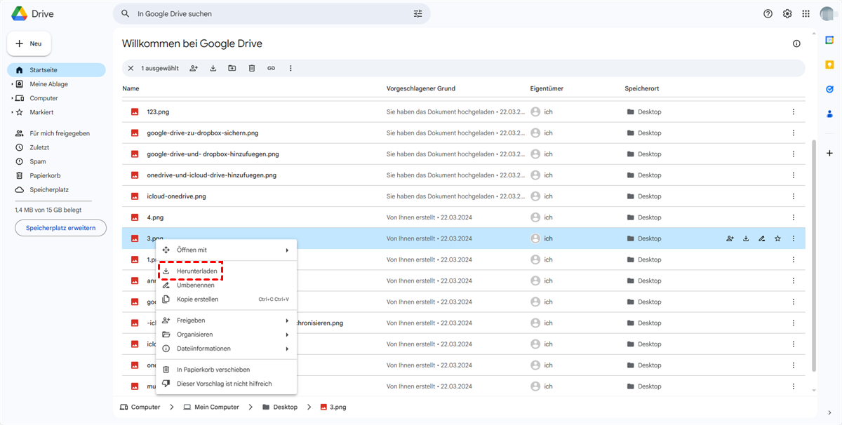Click the Neu button
842x425 pixels.
click(29, 43)
